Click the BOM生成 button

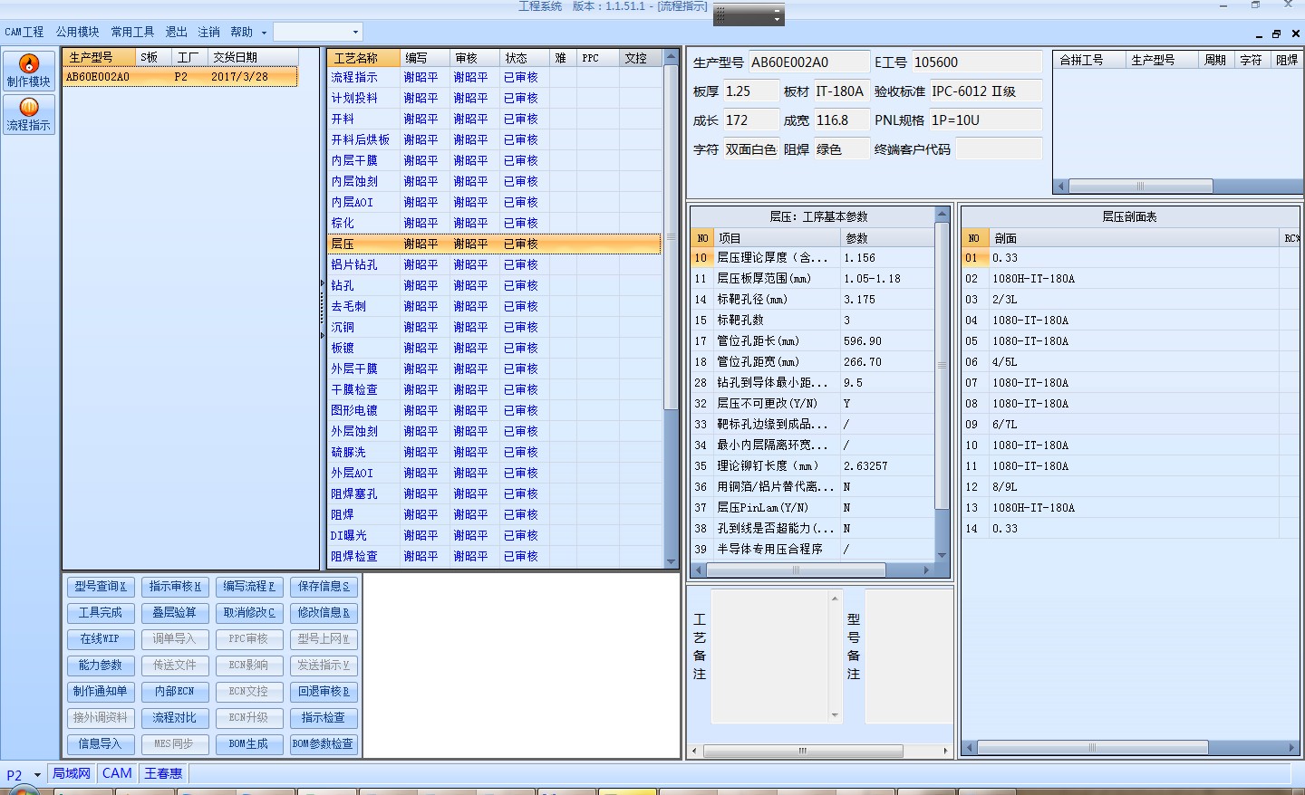[249, 744]
